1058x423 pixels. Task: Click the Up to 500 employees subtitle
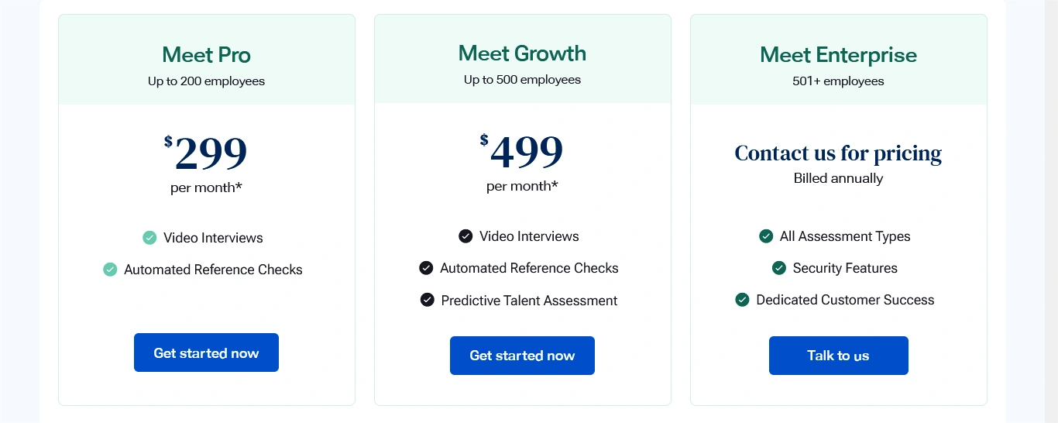pos(522,80)
